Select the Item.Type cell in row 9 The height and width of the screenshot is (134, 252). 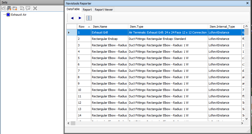pyautogui.click(x=168, y=83)
